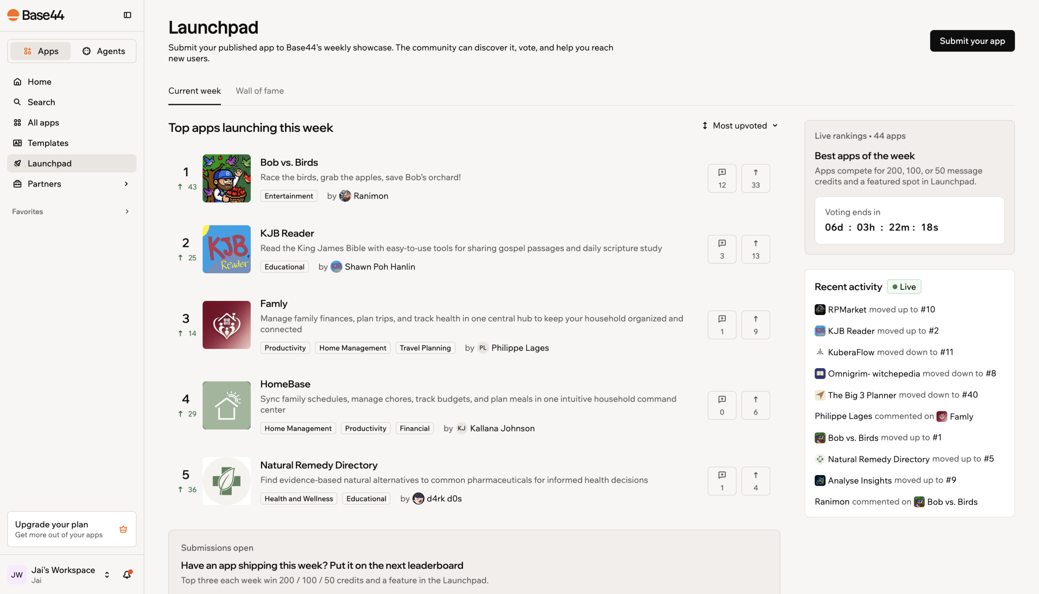Open the HomeBase app title
Image resolution: width=1039 pixels, height=594 pixels.
tap(285, 384)
